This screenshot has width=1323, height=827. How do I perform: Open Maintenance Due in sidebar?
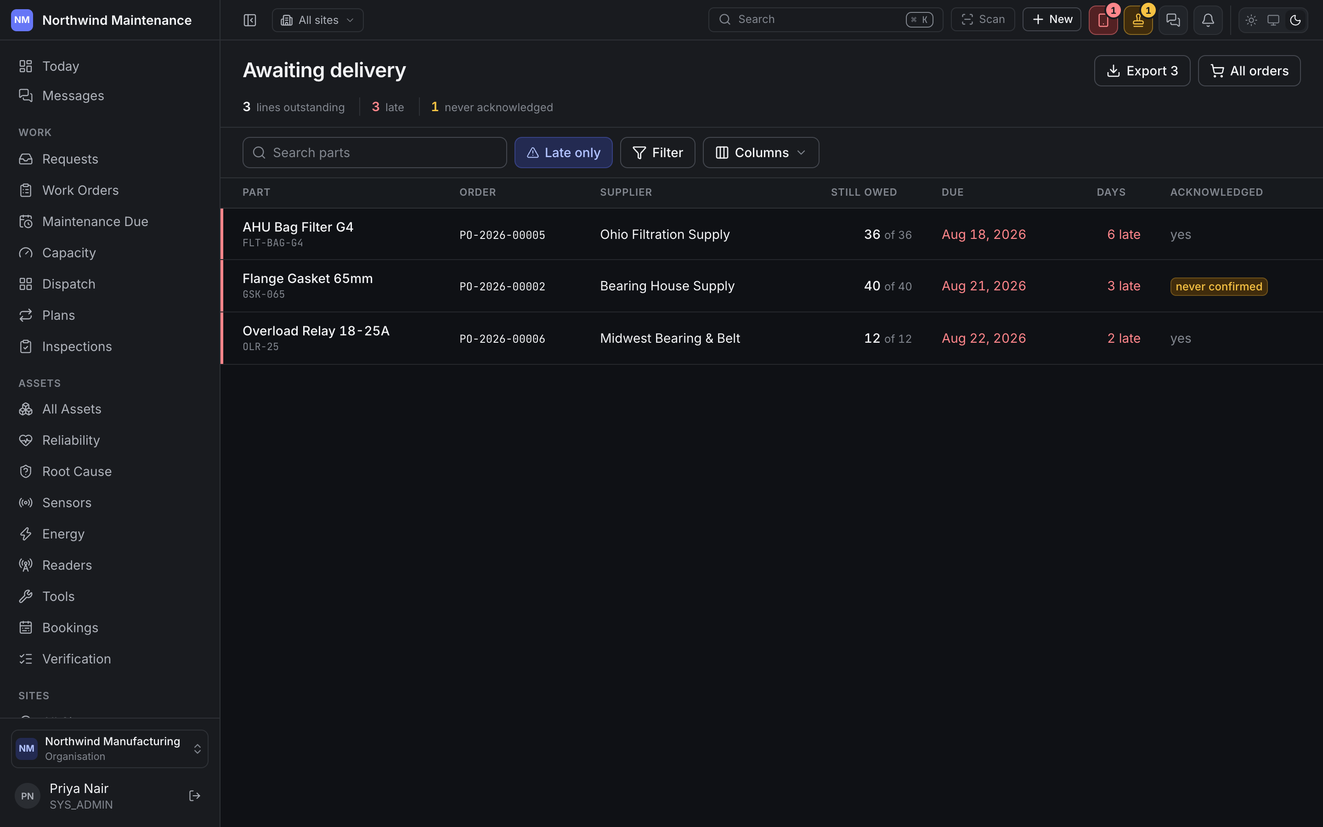tap(110, 221)
